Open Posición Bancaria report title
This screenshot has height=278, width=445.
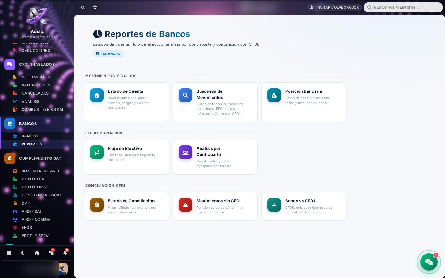point(303,91)
